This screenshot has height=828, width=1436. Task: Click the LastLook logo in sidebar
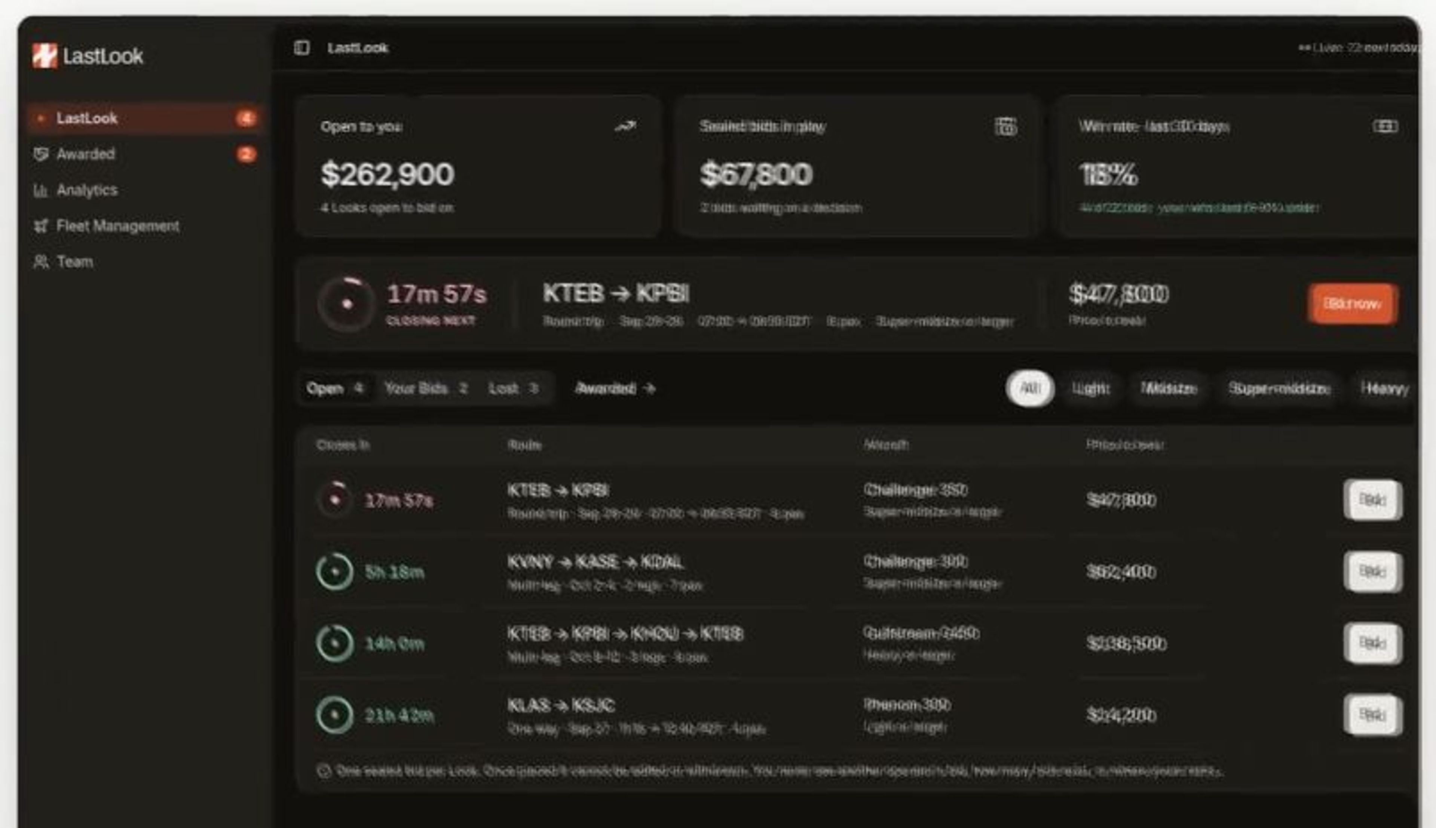[88, 56]
